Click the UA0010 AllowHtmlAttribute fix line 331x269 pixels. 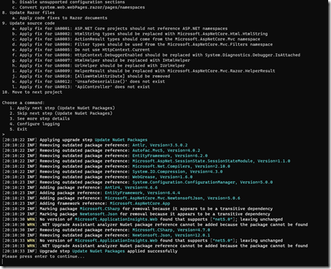[91, 76]
